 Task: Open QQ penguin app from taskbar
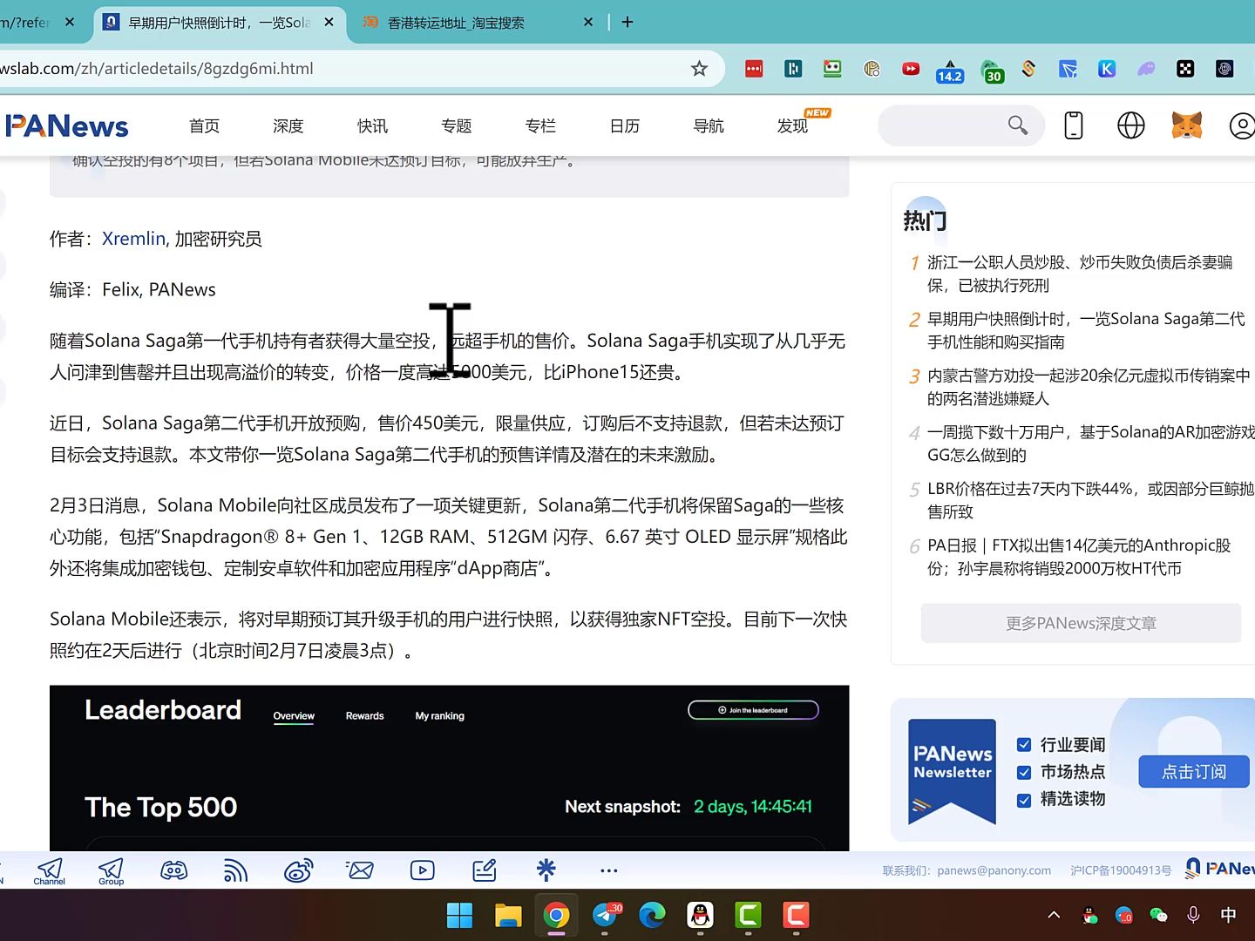point(700,916)
